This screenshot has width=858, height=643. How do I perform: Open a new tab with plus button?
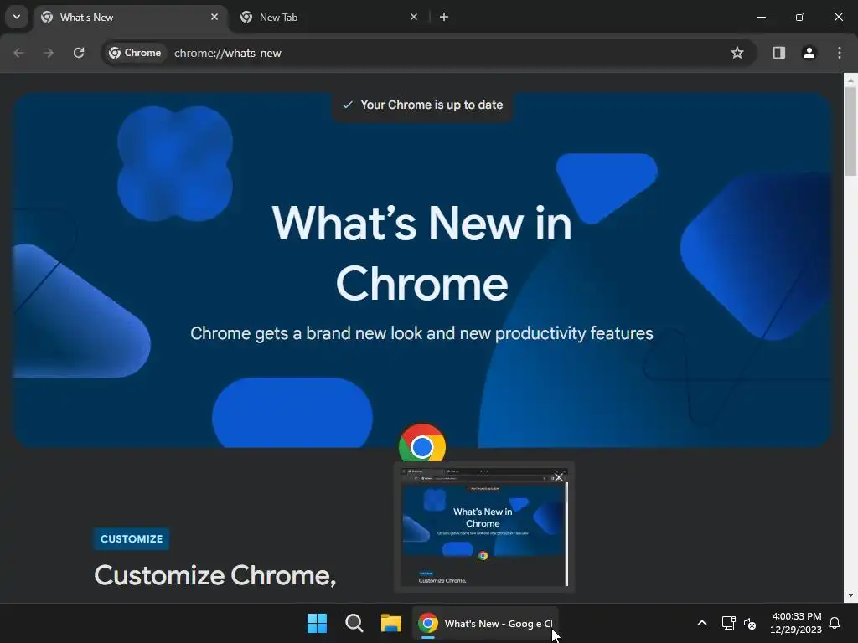444,17
